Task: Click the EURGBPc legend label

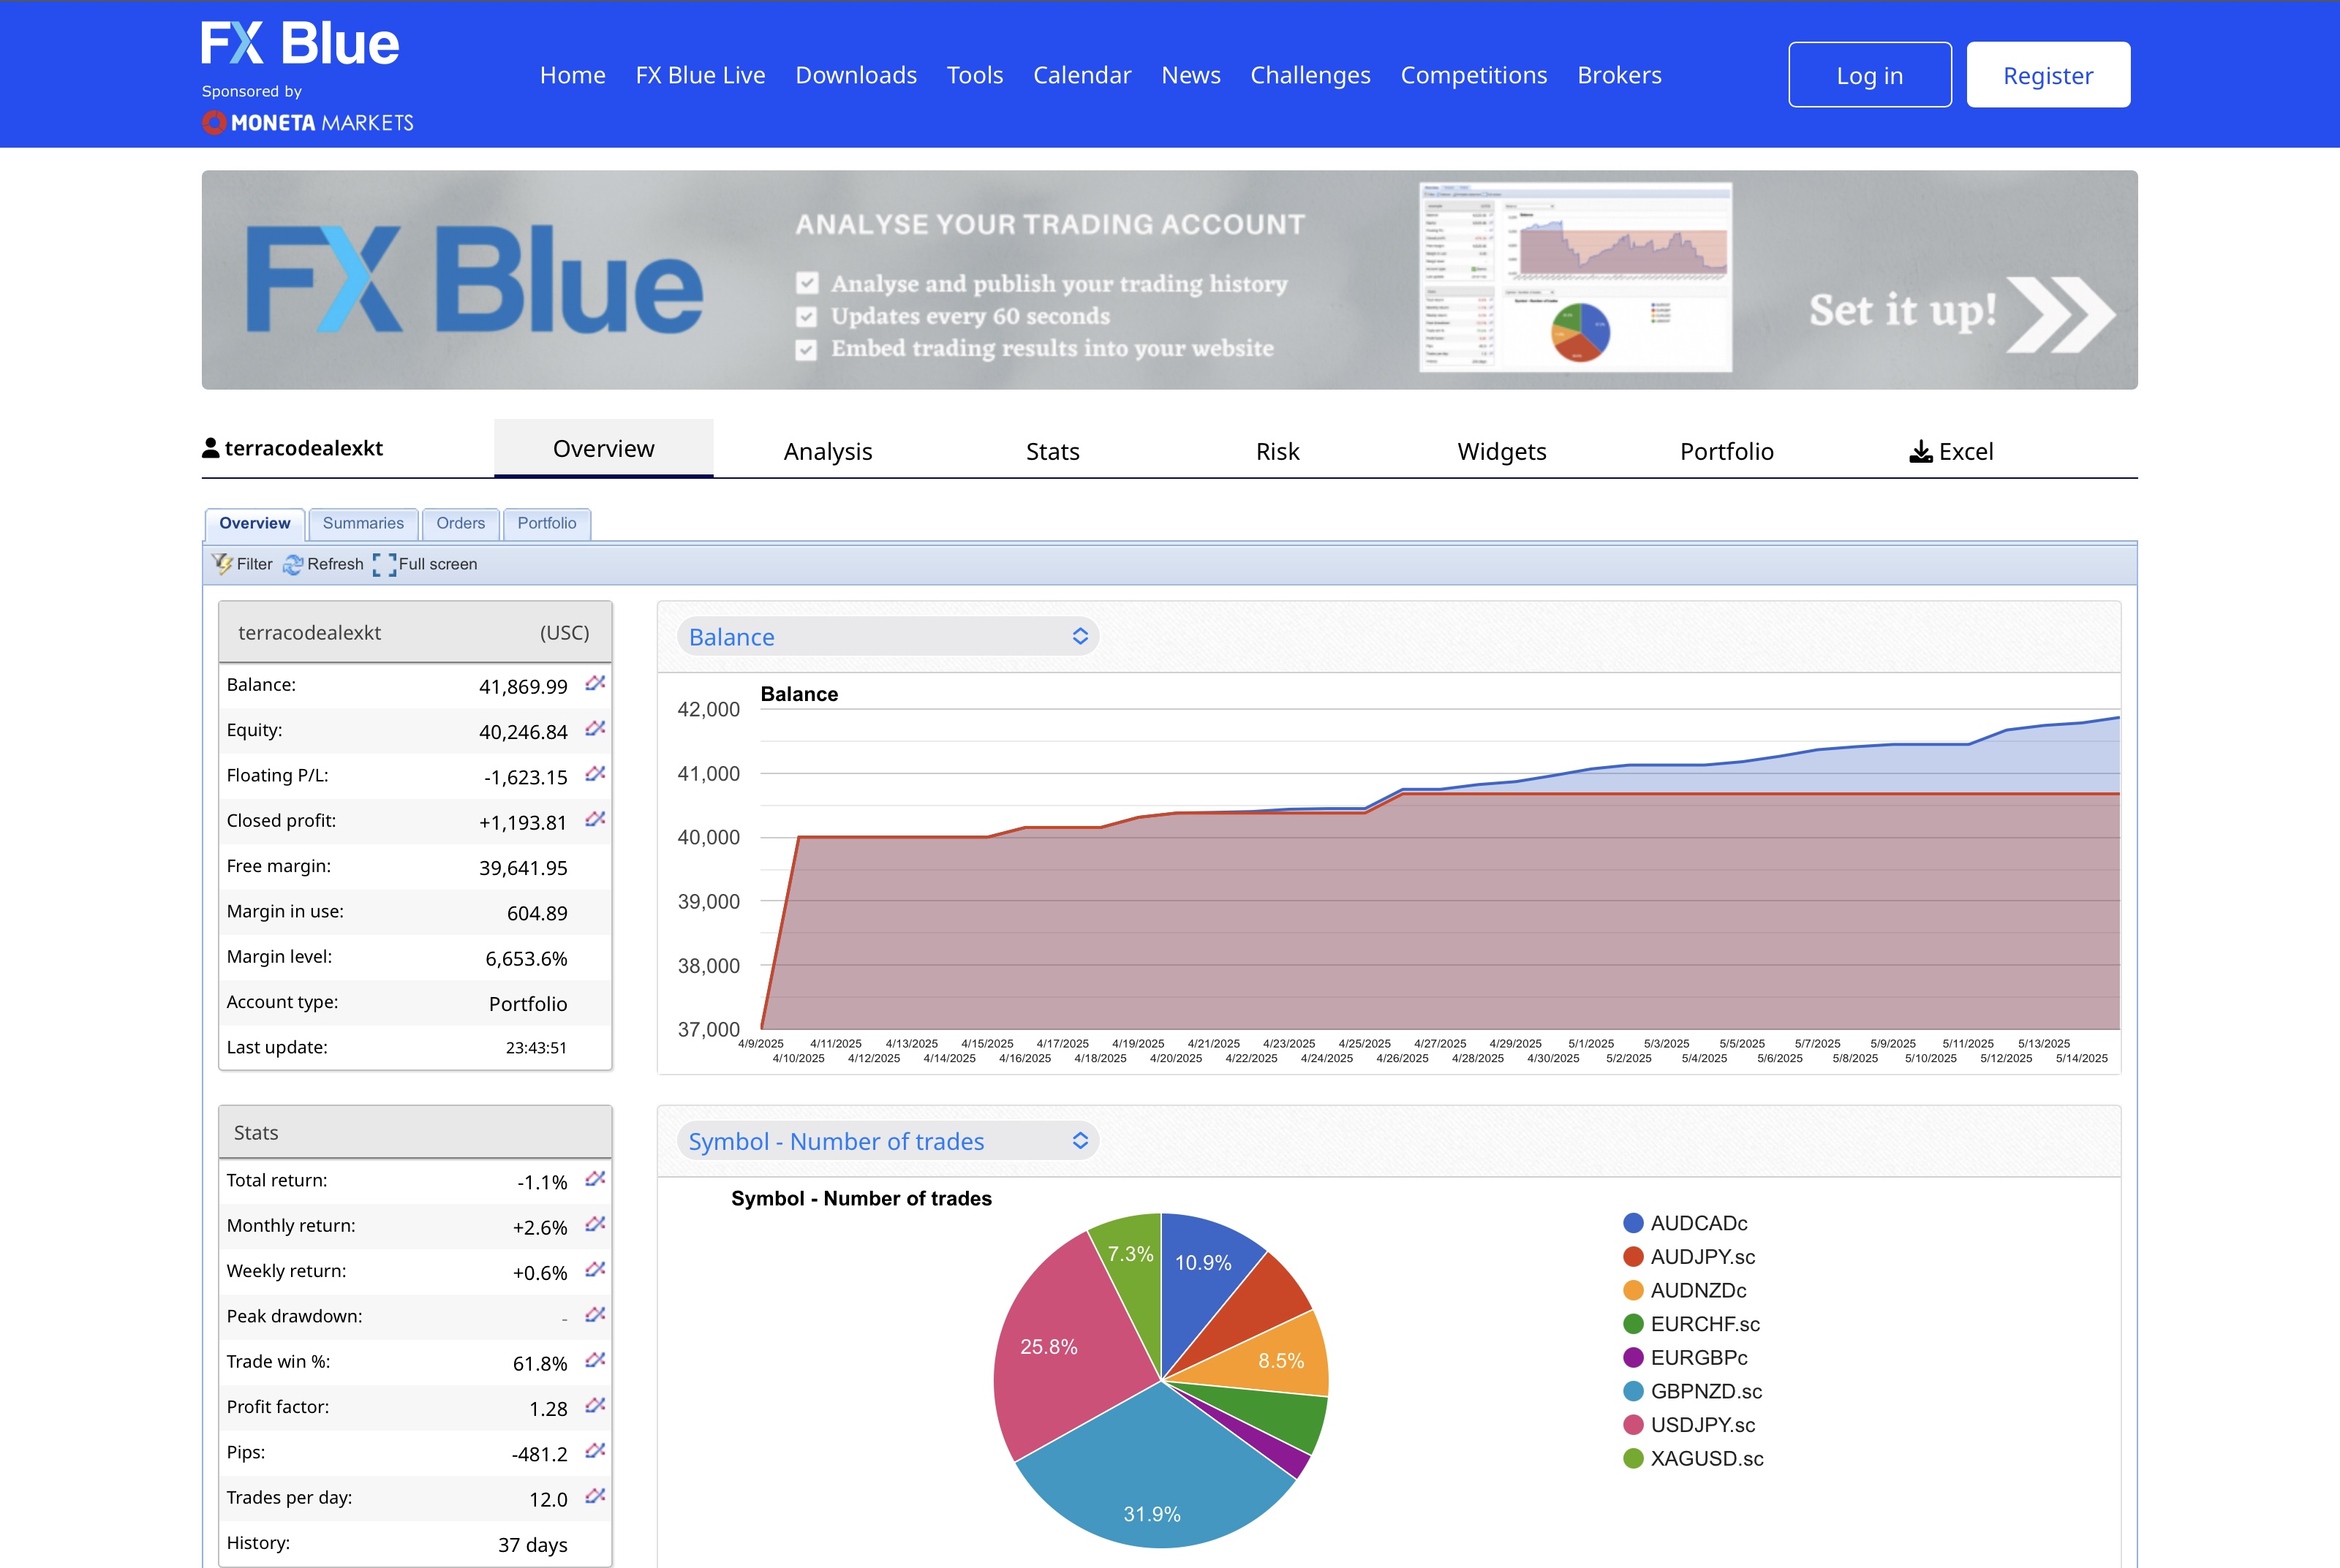Action: click(1699, 1358)
